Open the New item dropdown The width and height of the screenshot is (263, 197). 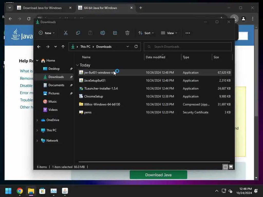tap(47, 33)
